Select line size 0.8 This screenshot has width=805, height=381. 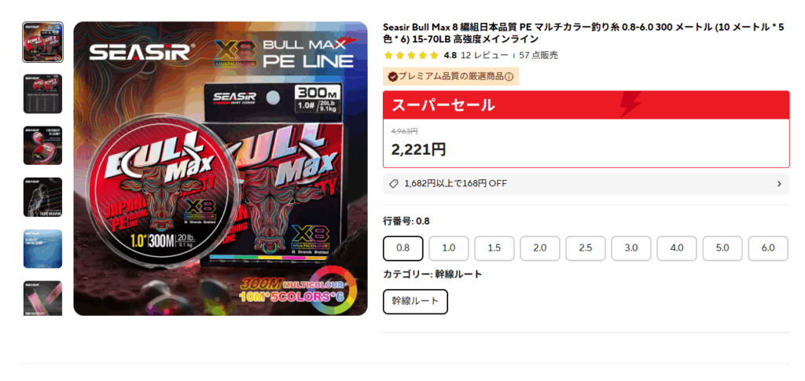coord(403,248)
